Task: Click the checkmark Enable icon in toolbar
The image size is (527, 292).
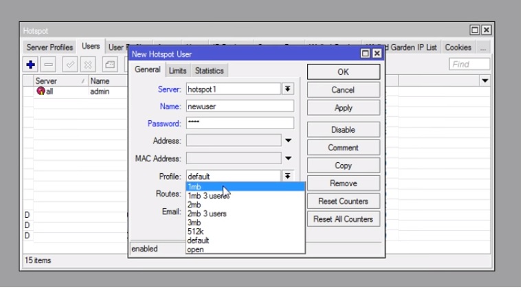Action: pyautogui.click(x=69, y=64)
